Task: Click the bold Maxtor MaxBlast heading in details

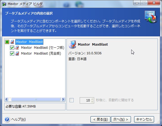Action: pos(93,44)
